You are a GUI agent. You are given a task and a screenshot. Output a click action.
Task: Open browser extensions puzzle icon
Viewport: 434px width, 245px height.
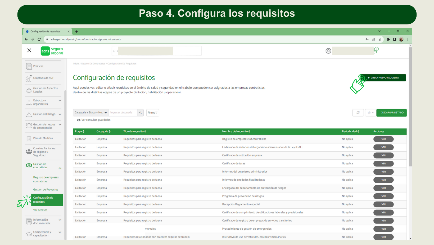click(388, 39)
